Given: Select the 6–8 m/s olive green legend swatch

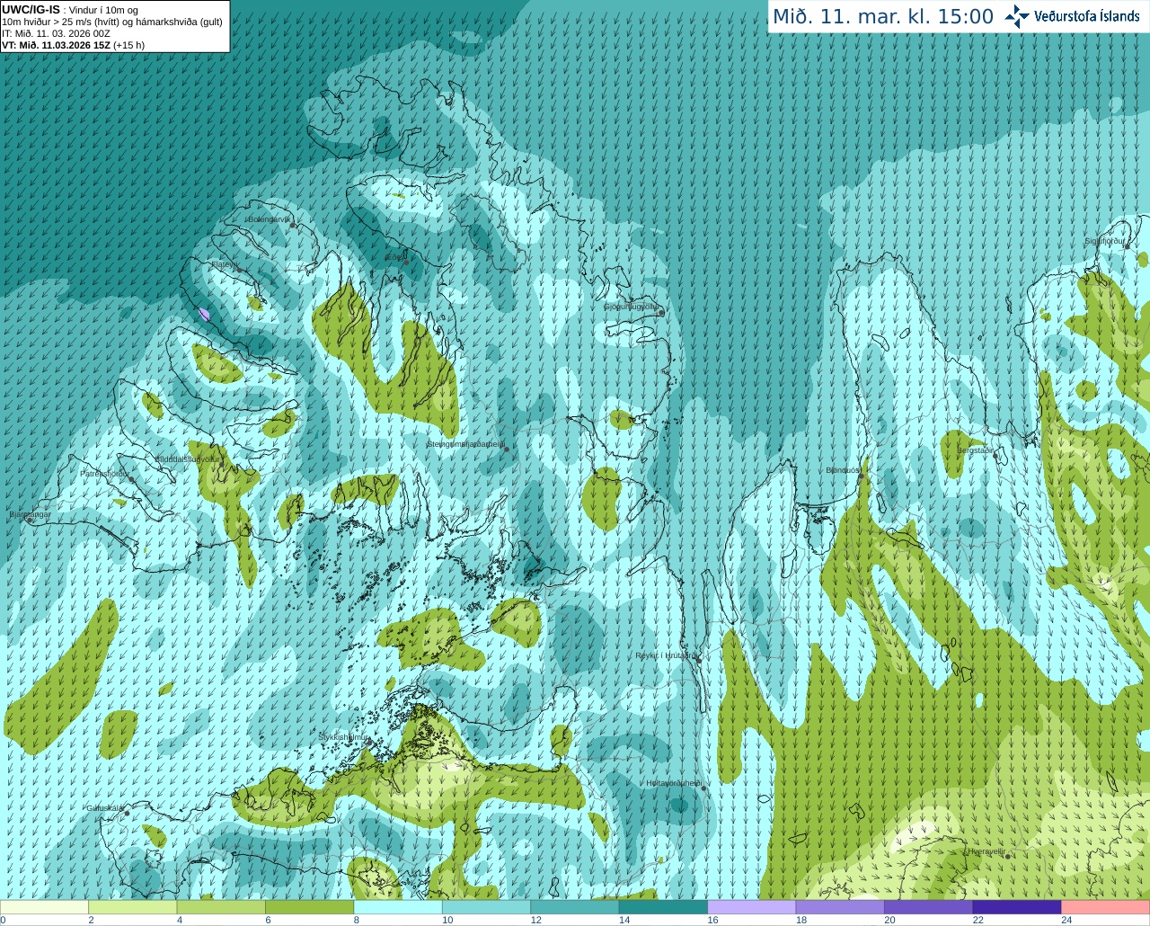Looking at the screenshot, I should coord(309,907).
